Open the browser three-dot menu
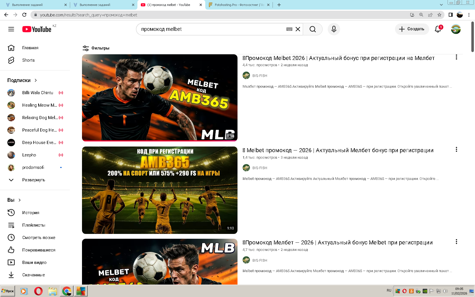The height and width of the screenshot is (297, 475). [x=469, y=15]
